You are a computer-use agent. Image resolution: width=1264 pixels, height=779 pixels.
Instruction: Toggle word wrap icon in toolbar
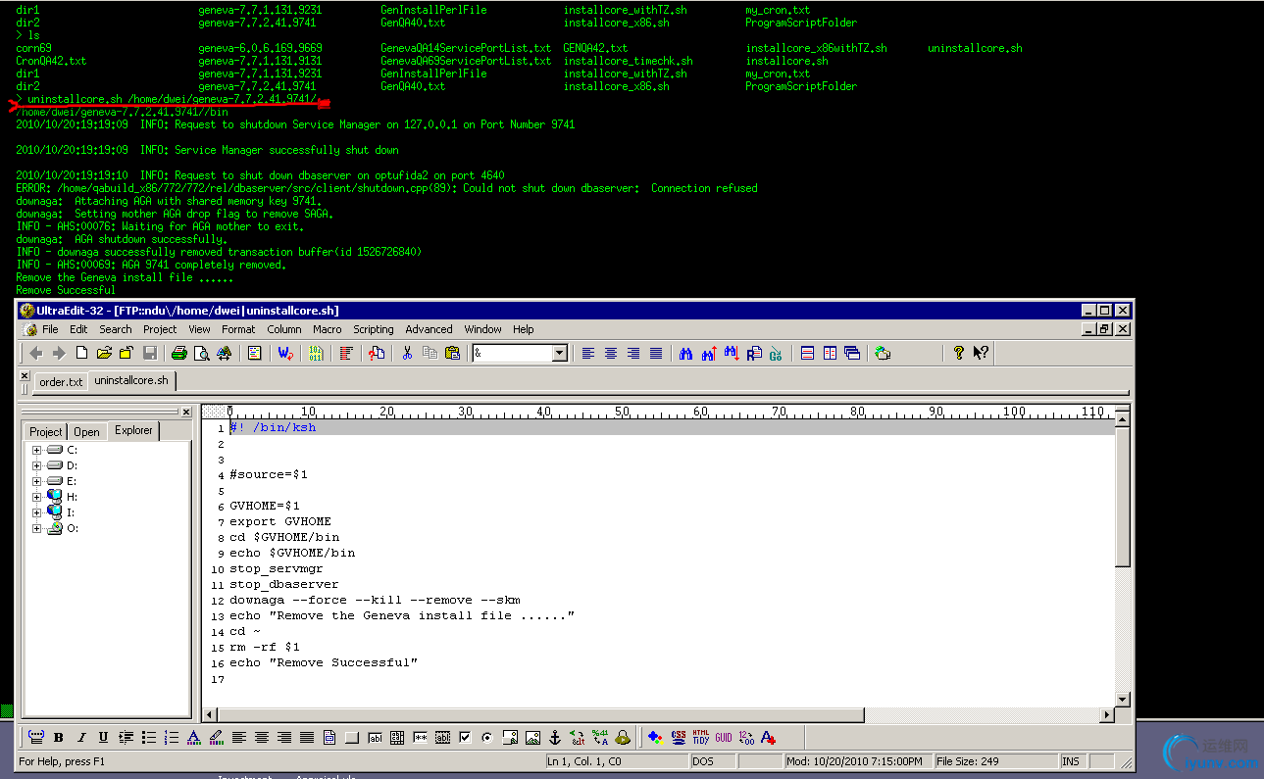(x=285, y=353)
